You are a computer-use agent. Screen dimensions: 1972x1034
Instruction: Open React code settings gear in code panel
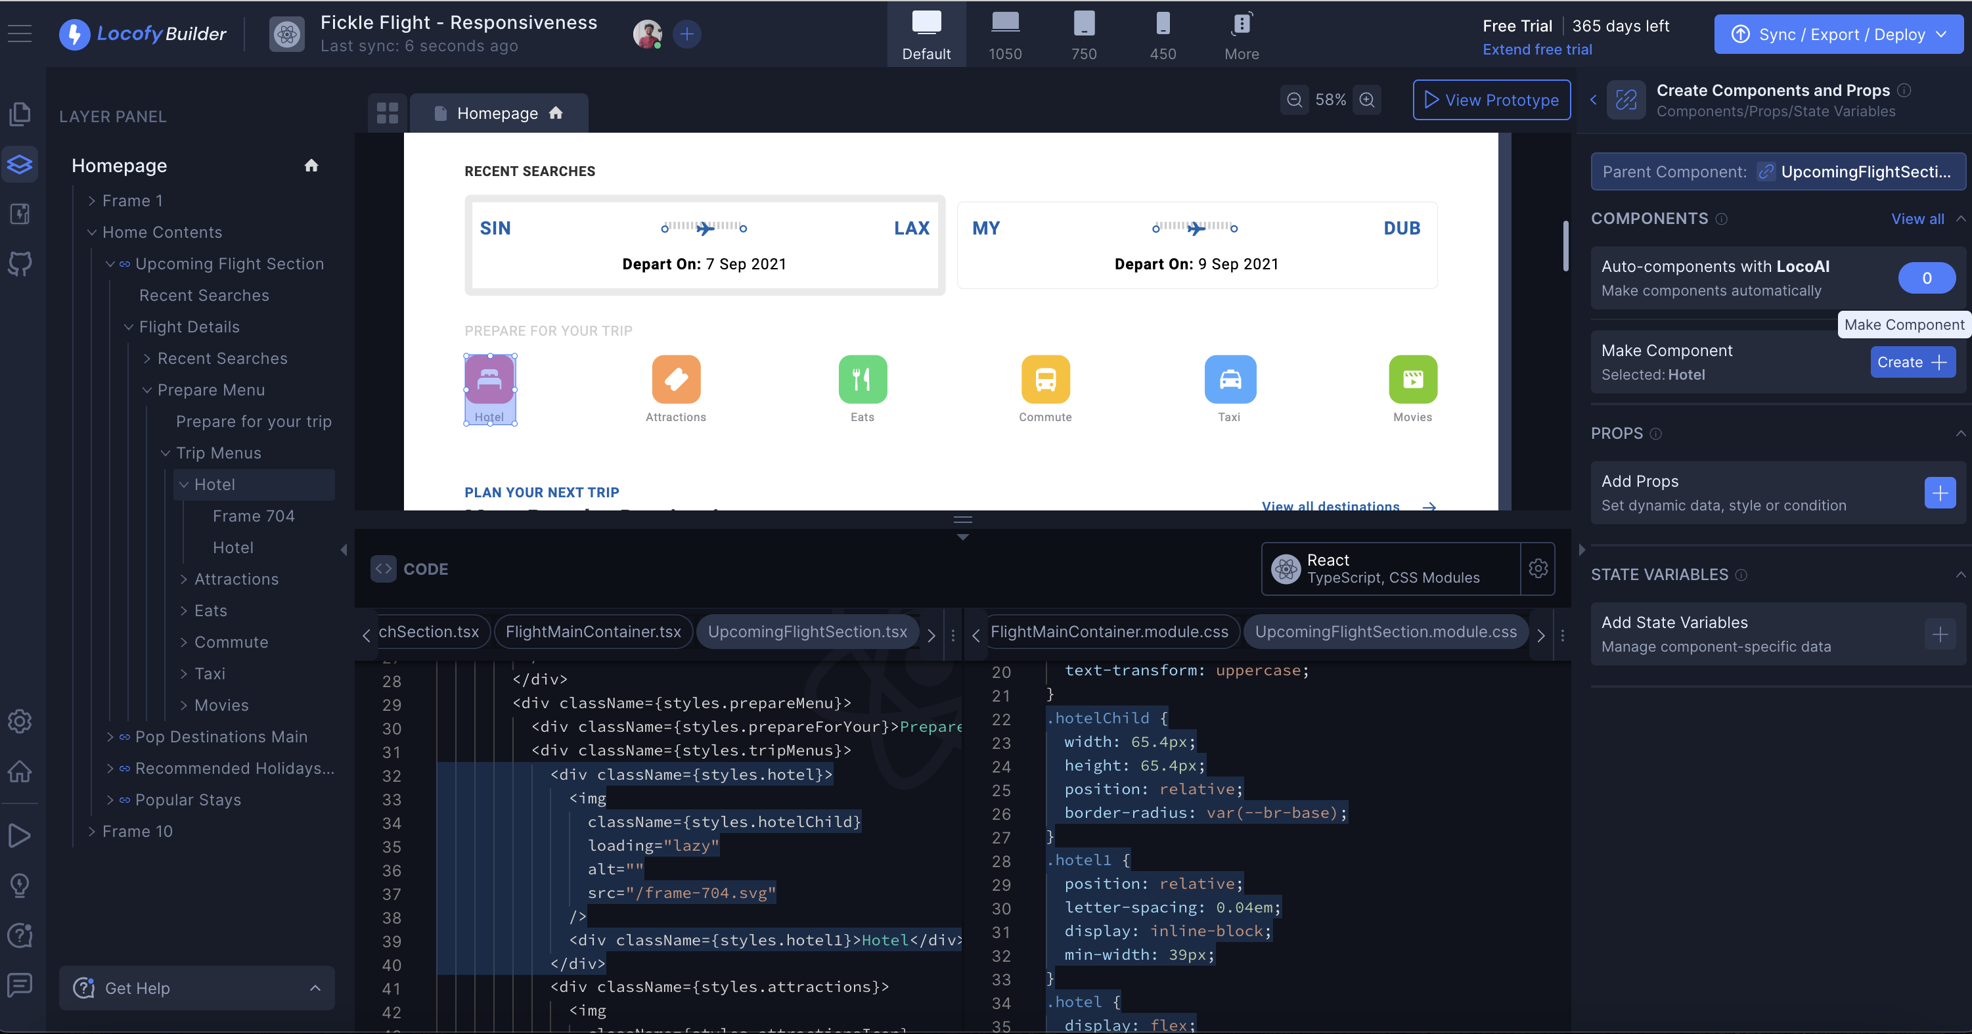tap(1538, 569)
